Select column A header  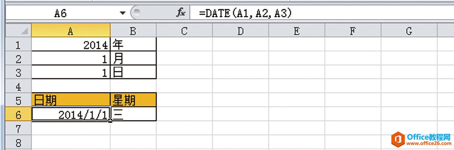click(71, 31)
